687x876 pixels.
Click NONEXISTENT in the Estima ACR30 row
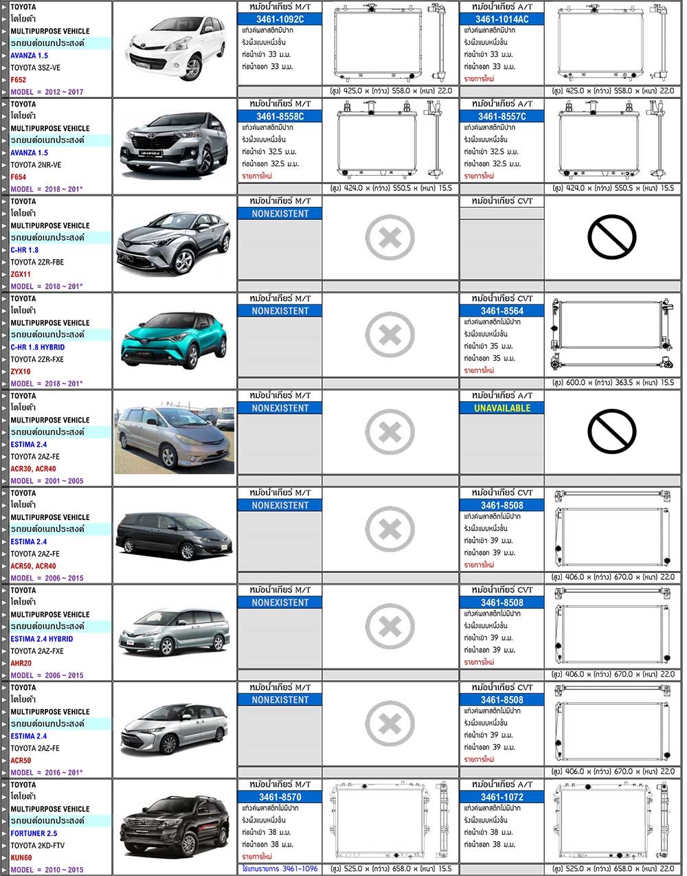[280, 408]
